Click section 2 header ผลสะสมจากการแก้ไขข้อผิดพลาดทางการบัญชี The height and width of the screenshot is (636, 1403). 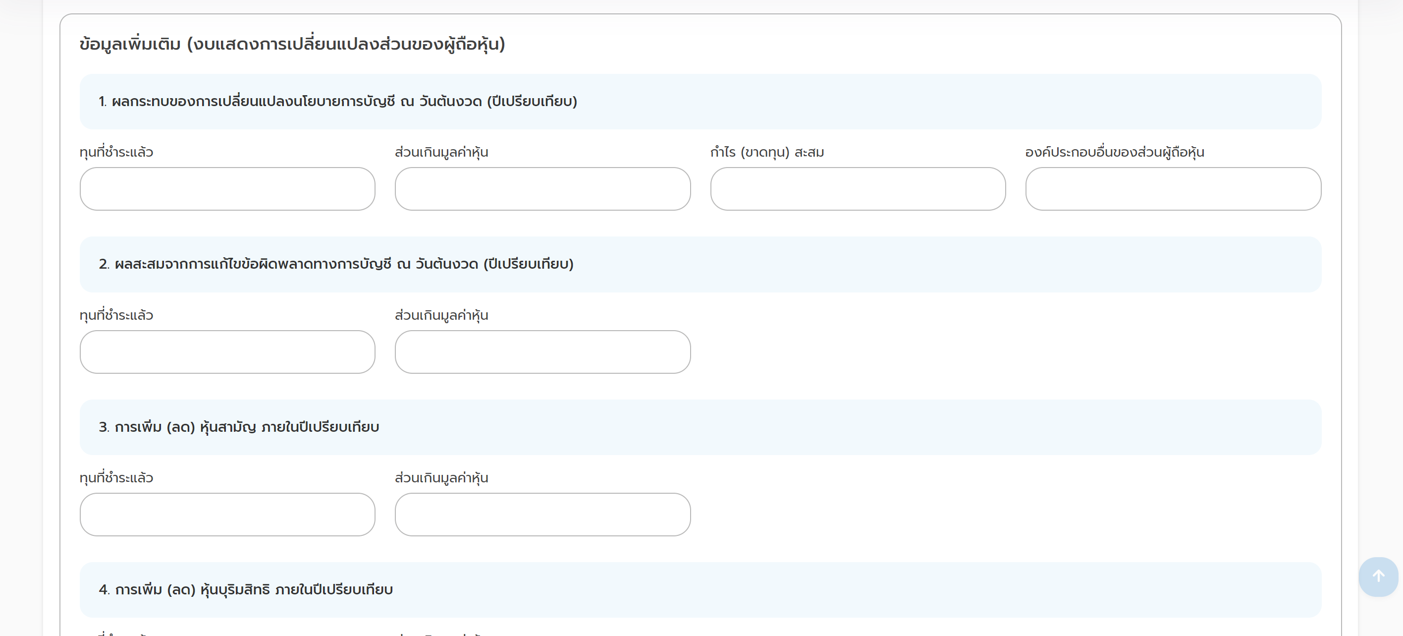336,264
